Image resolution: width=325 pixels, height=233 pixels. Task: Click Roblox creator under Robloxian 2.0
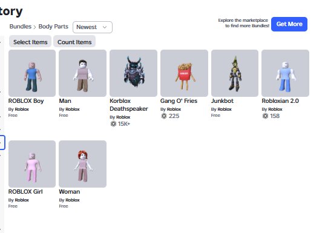275,110
